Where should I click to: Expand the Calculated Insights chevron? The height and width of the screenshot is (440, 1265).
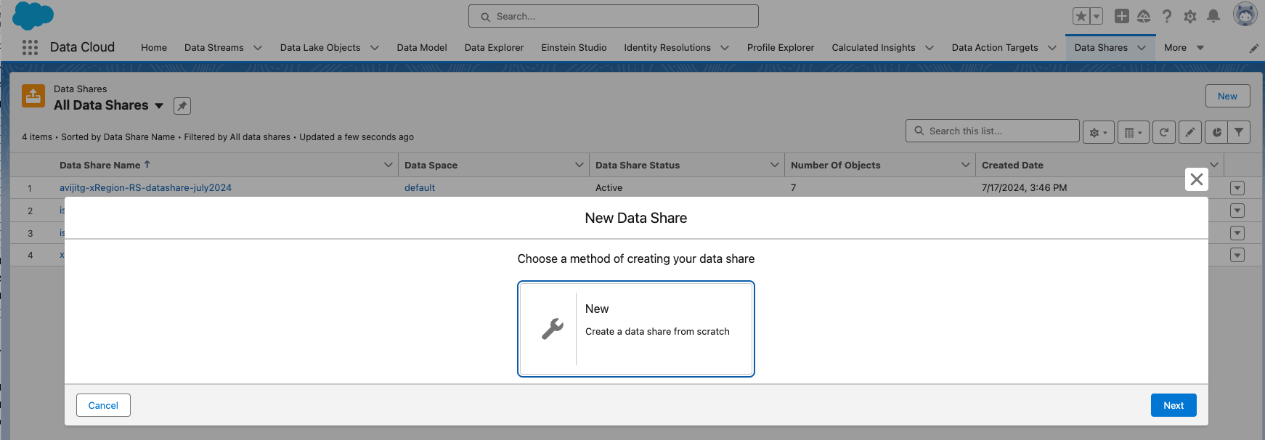[x=930, y=48]
